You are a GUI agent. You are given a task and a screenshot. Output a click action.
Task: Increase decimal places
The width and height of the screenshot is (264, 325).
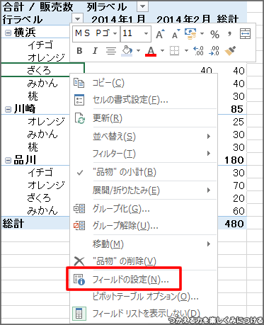pos(198,51)
